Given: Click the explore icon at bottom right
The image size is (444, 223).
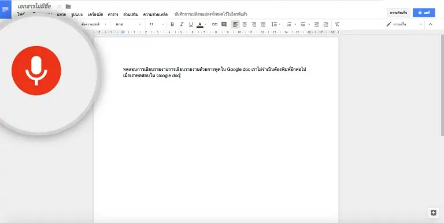Looking at the screenshot, I should (x=433, y=213).
